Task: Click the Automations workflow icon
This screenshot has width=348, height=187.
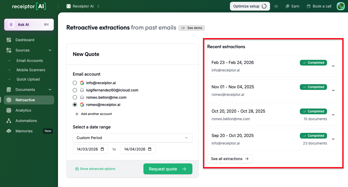Action: [x=9, y=121]
